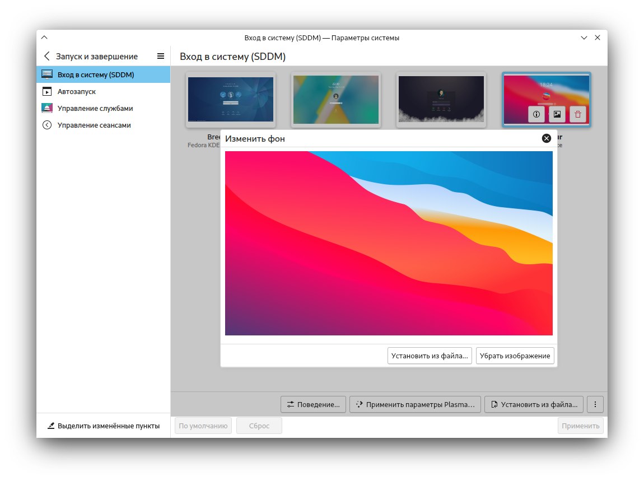
Task: Click the Вход в систему (SDDM) page heading
Action: [233, 57]
